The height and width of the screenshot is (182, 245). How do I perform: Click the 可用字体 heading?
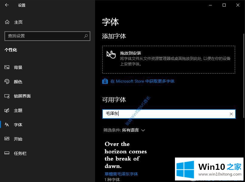point(114,100)
